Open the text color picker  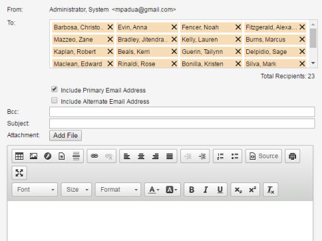point(154,190)
